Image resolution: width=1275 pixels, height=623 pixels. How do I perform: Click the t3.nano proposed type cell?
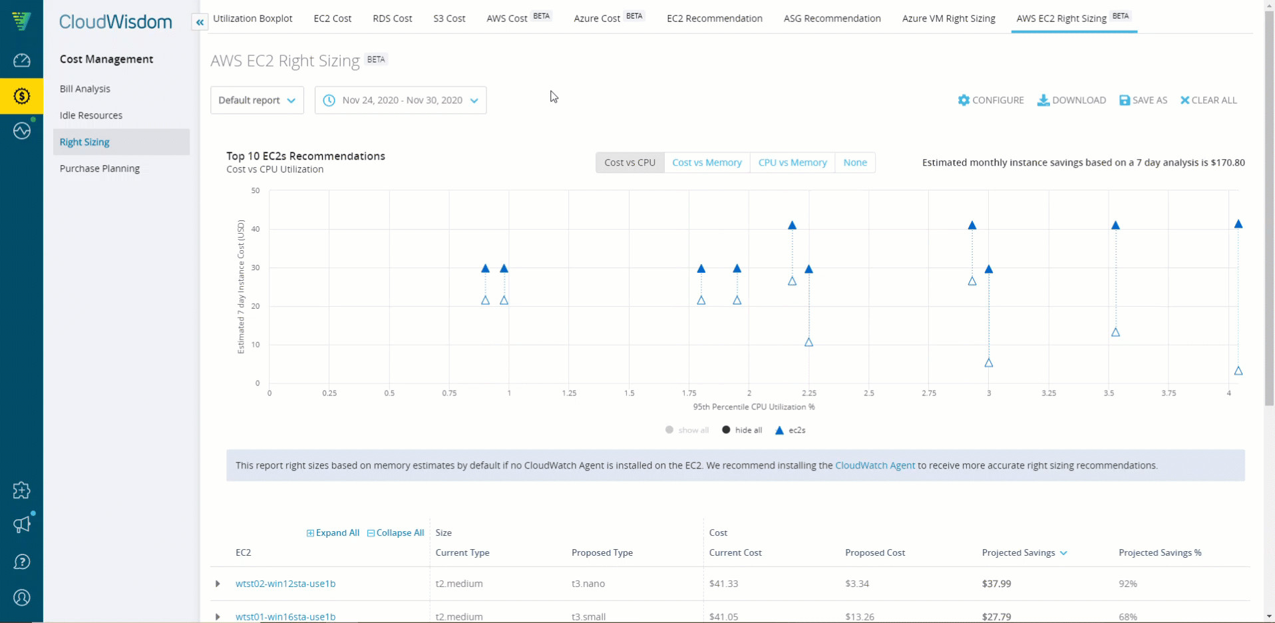pyautogui.click(x=588, y=584)
